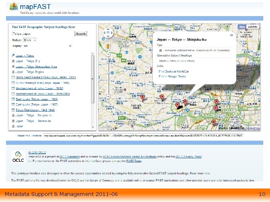Image resolution: width=270 pixels, height=202 pixels.
Task: Click the Share this Location URL field
Action: click(x=143, y=136)
